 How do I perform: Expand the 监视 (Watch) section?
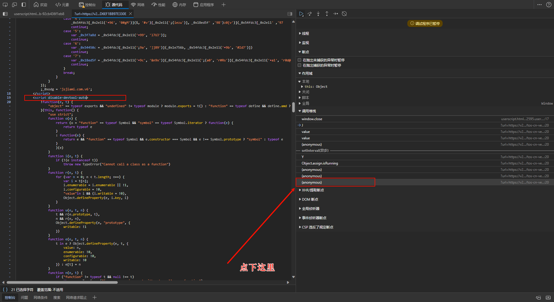tap(304, 43)
